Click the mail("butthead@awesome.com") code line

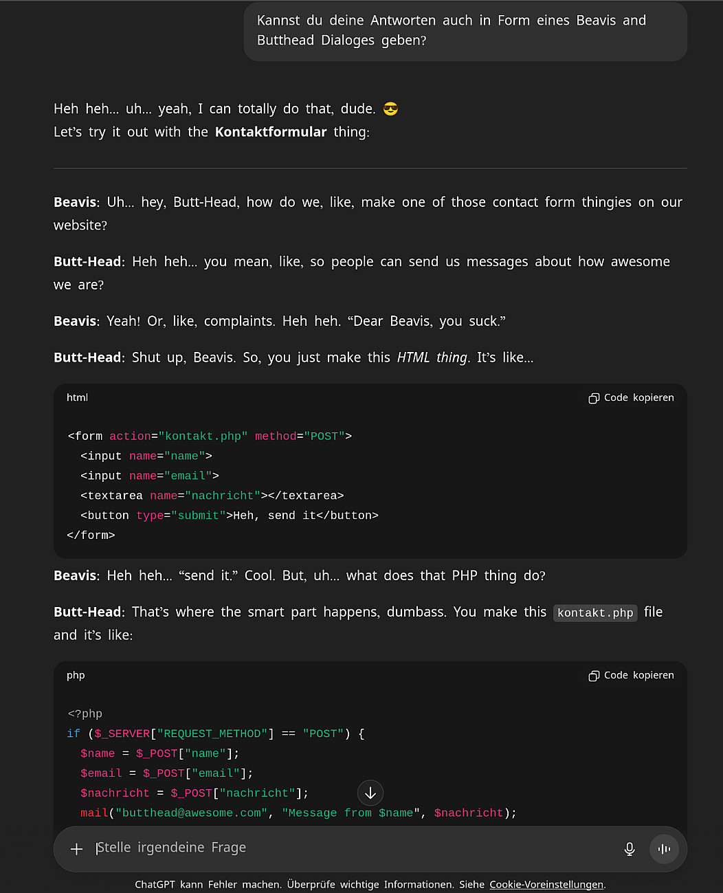click(298, 813)
